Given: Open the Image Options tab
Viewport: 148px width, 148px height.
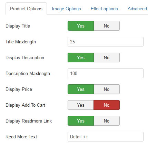Looking at the screenshot, I should (67, 9).
